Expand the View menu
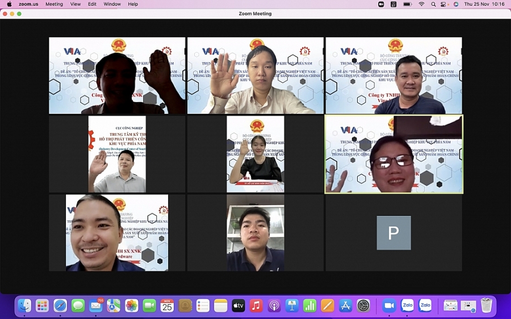Viewport: 511px width, 319px height. tap(75, 4)
